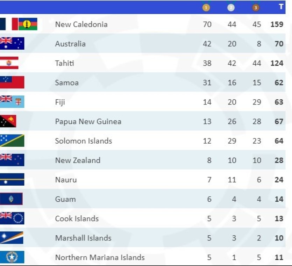Click the bronze medal column icon

tap(256, 7)
